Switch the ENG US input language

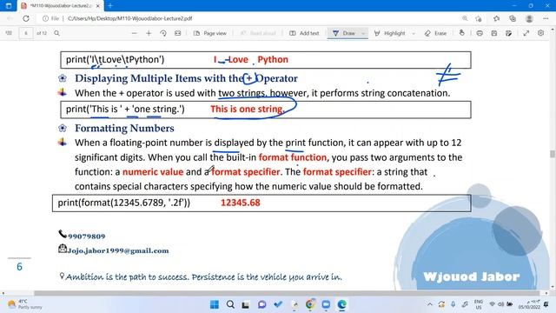(x=479, y=304)
